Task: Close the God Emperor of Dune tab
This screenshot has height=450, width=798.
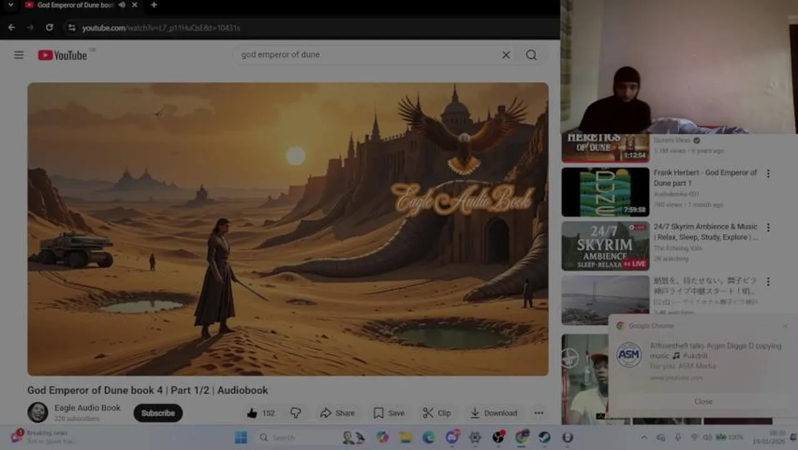Action: pos(134,5)
